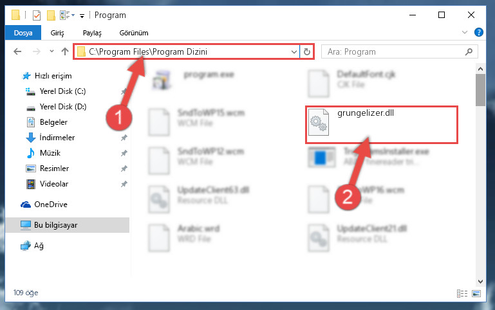This screenshot has width=495, height=310.
Task: Open the Customize Quick Access Toolbar dropdown
Action: click(82, 15)
